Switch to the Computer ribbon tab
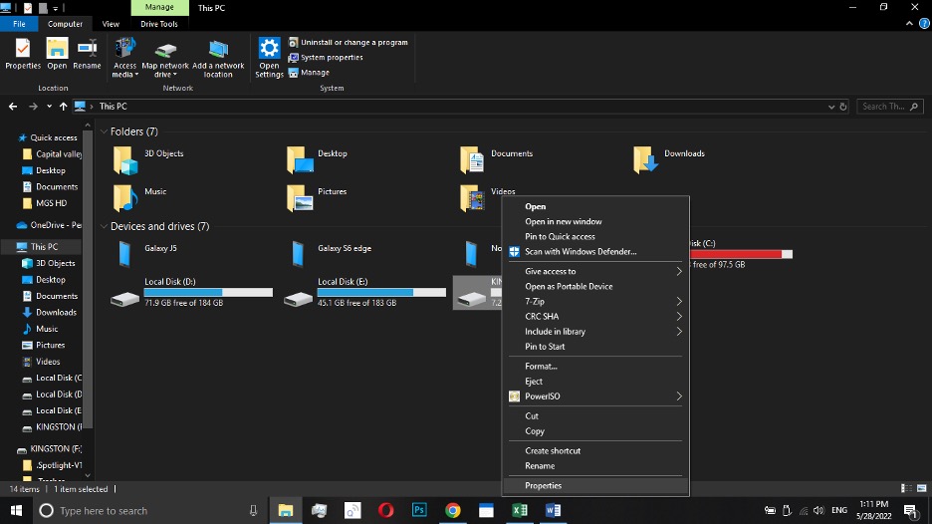 [65, 24]
